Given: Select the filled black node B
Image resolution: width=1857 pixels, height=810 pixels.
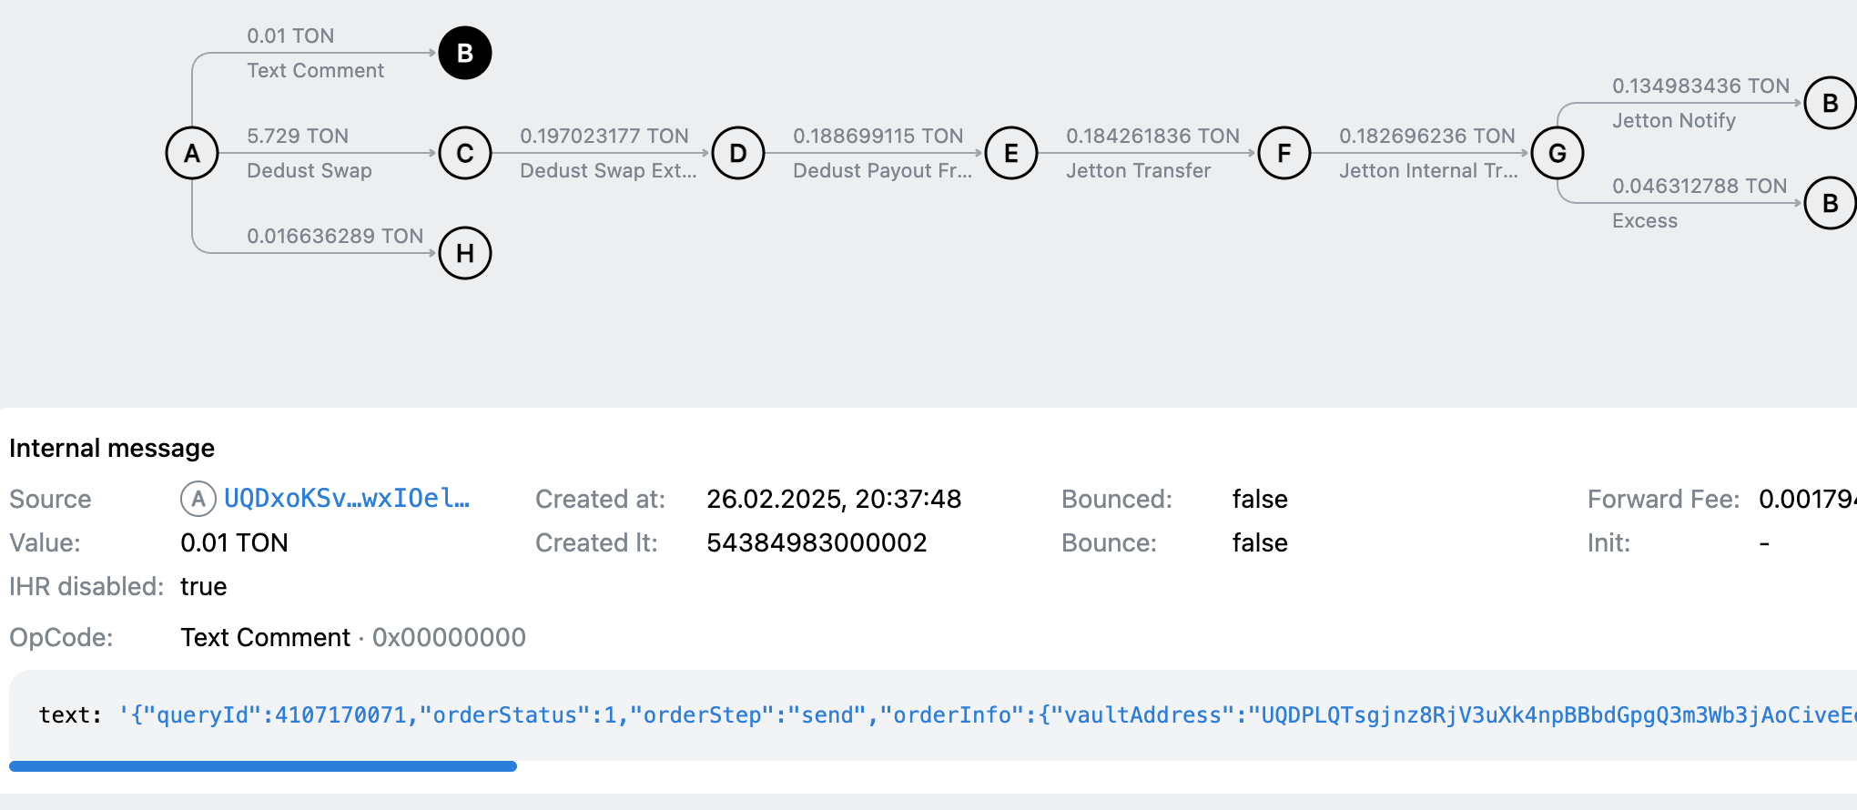Looking at the screenshot, I should [465, 53].
